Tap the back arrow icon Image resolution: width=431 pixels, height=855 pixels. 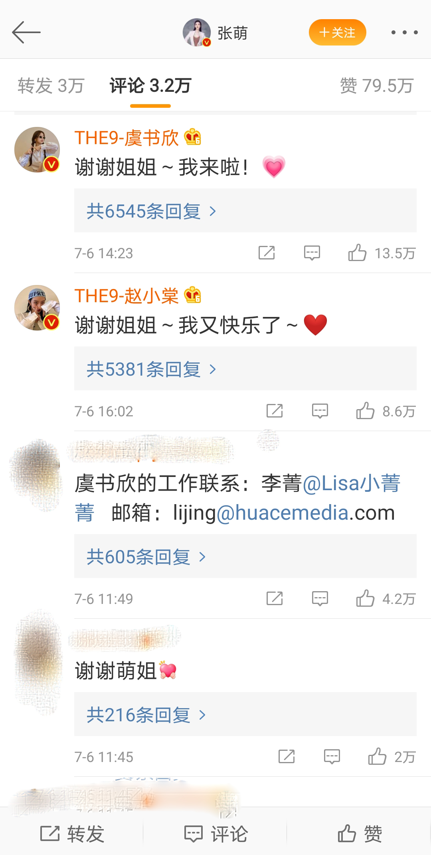point(26,32)
